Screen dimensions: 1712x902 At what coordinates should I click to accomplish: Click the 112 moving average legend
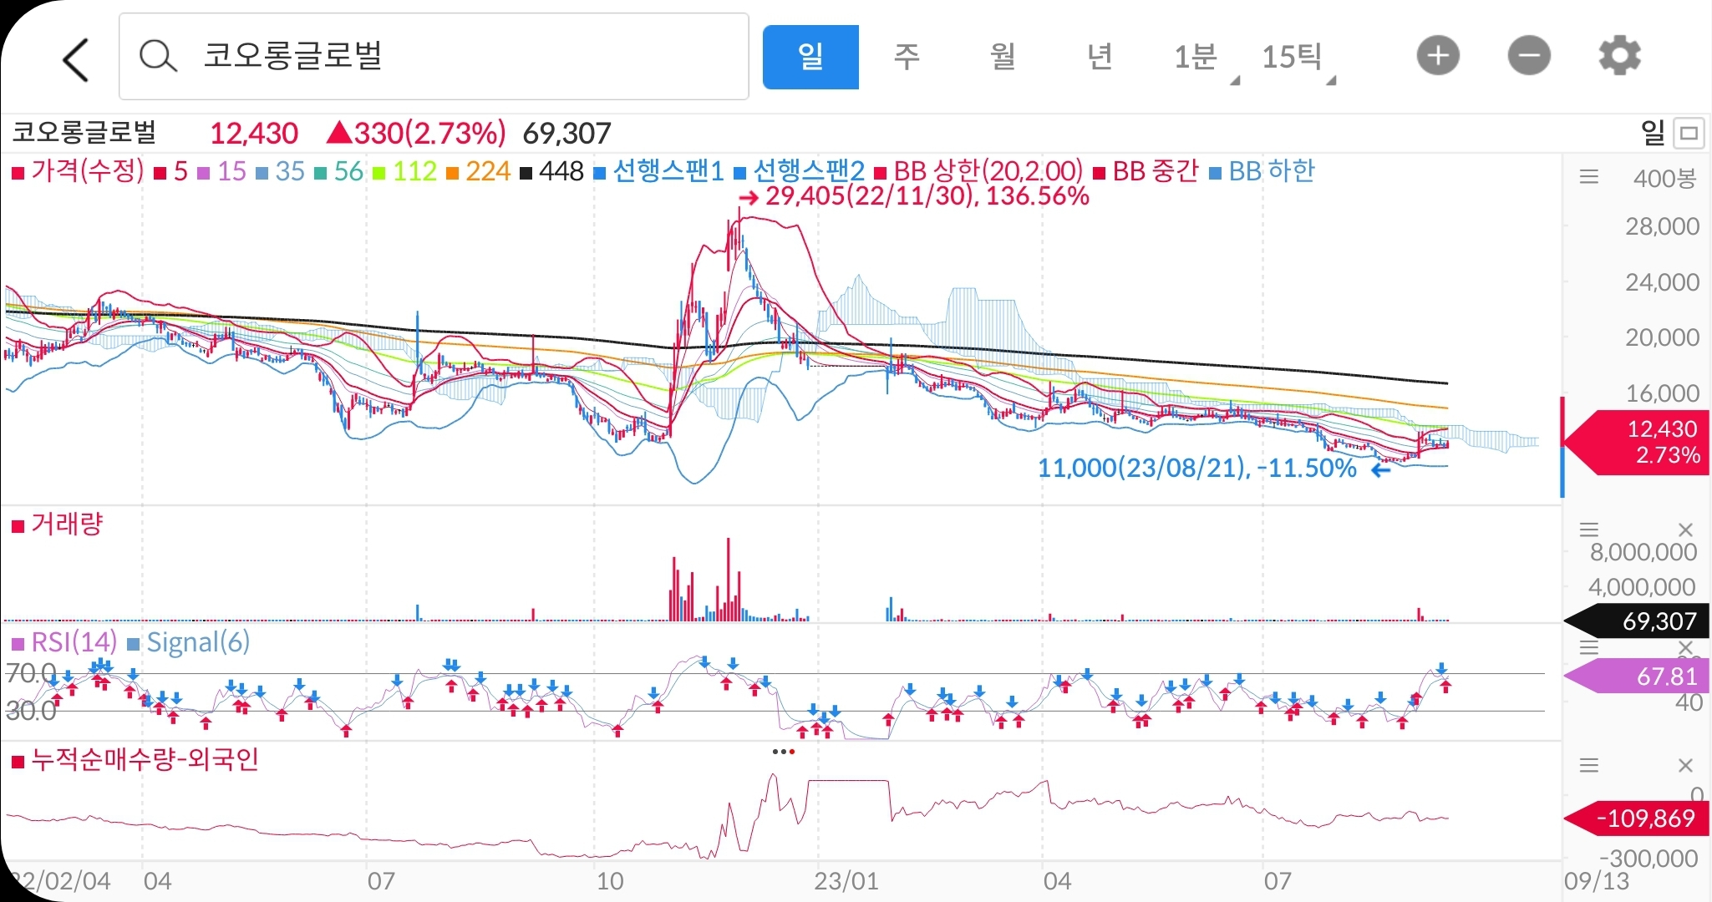pos(404,171)
